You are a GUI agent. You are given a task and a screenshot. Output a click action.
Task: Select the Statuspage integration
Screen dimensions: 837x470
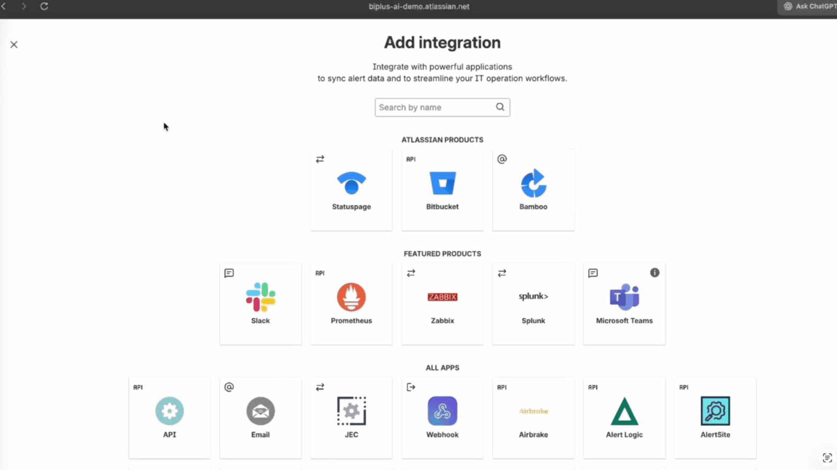(x=350, y=190)
